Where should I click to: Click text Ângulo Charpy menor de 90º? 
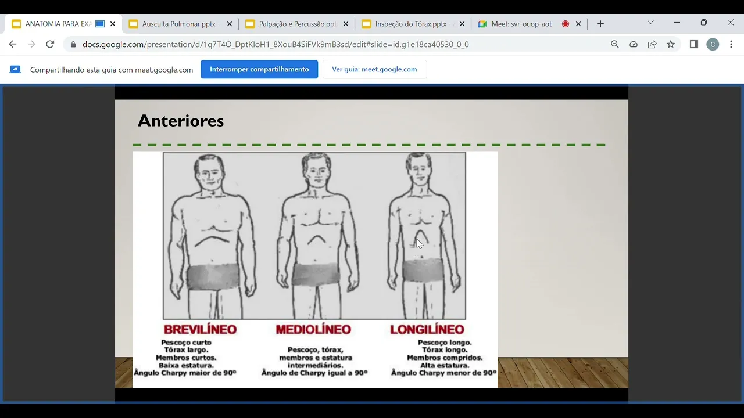[443, 373]
